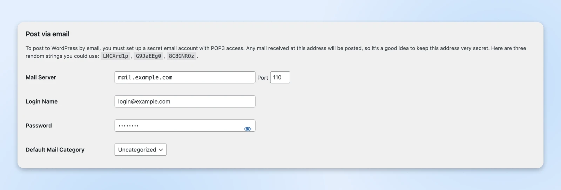Click the chevron arrow beside Uncategorized
This screenshot has height=190, width=561.
pos(161,150)
